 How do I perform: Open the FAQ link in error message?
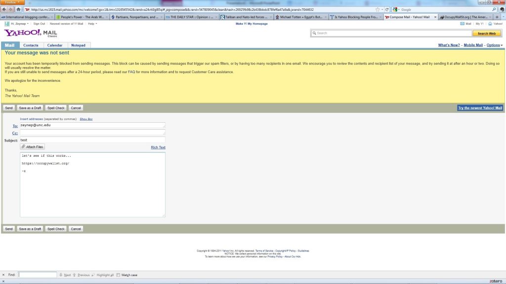(131, 72)
